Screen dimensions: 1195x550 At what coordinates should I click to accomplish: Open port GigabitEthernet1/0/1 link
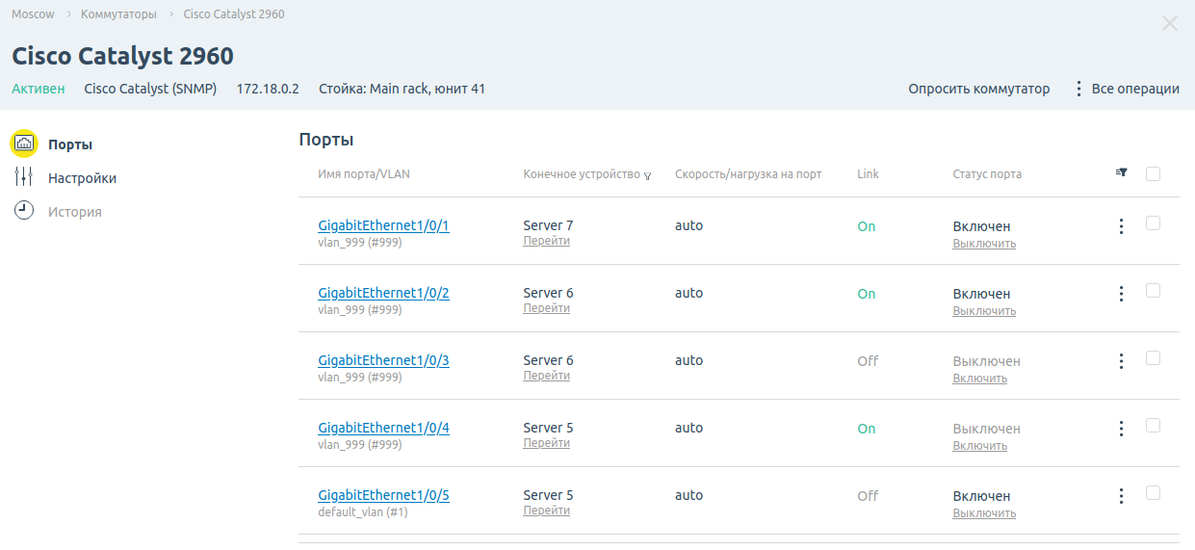[383, 225]
